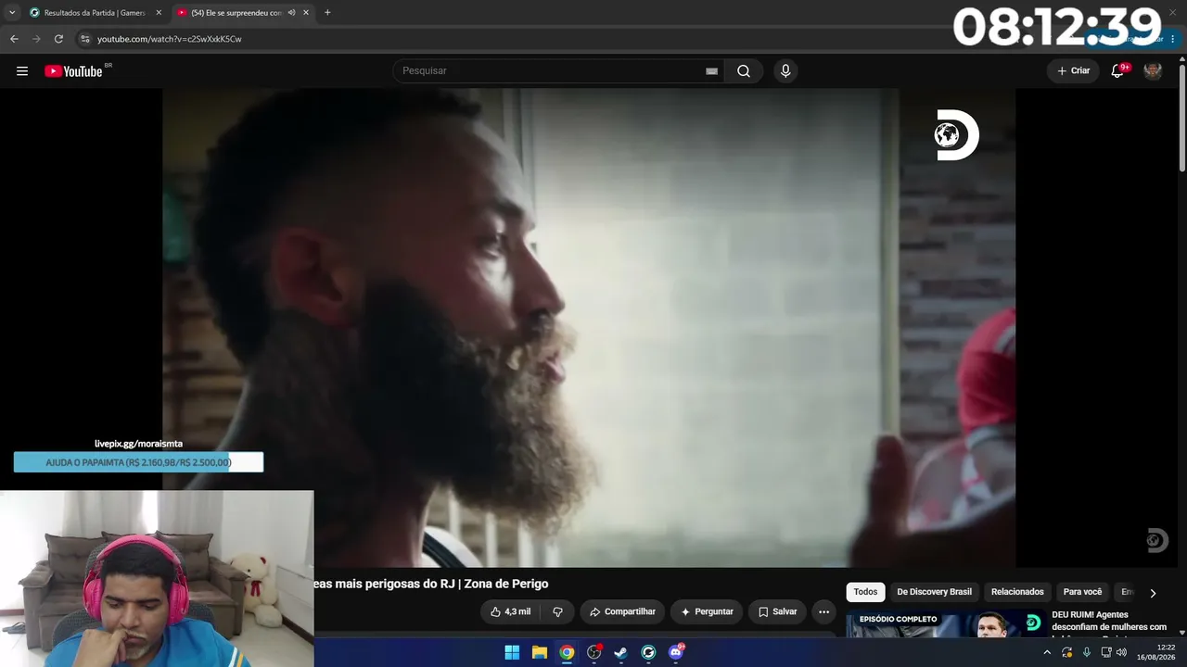Open YouTube notifications bell
1187x667 pixels.
tap(1117, 71)
